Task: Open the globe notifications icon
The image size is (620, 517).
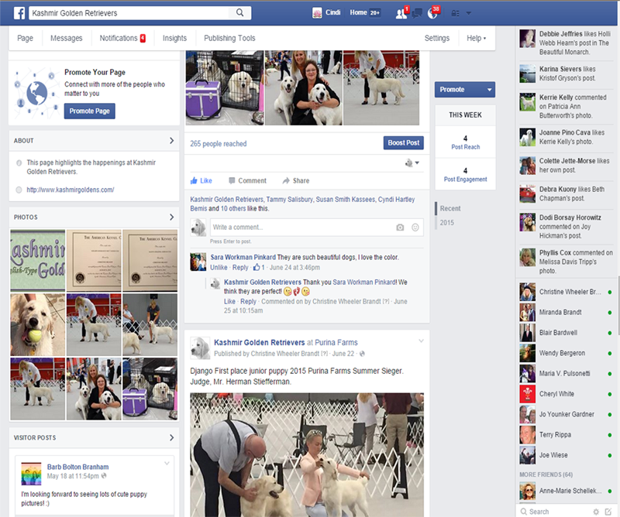Action: [433, 13]
